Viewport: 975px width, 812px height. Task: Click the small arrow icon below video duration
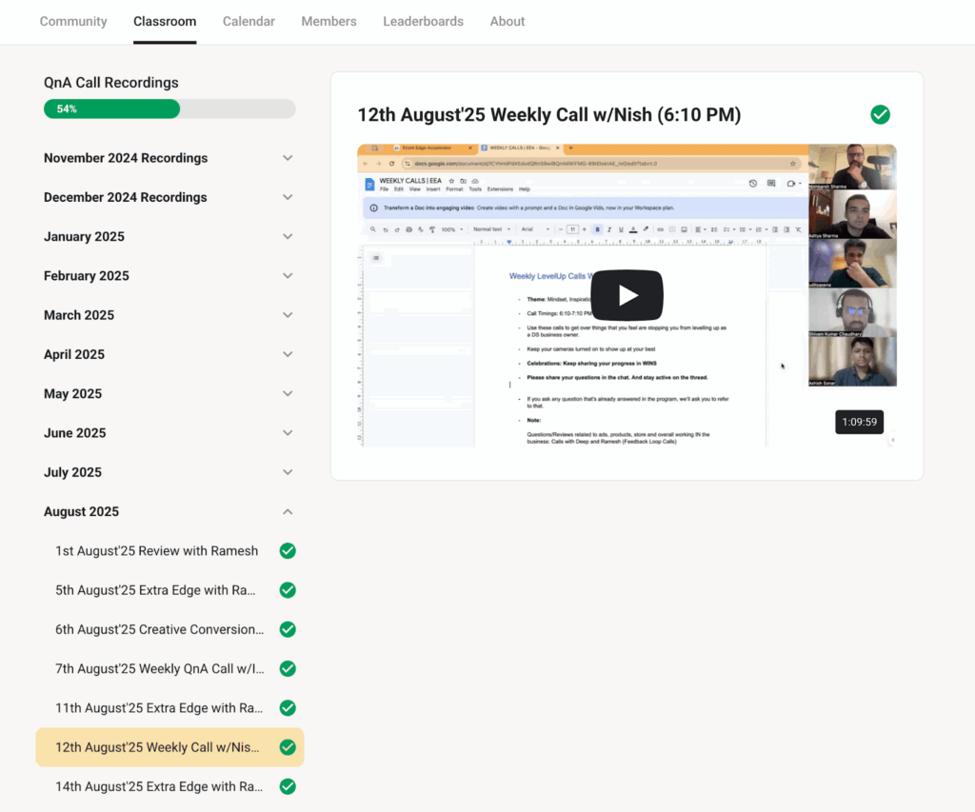click(892, 440)
